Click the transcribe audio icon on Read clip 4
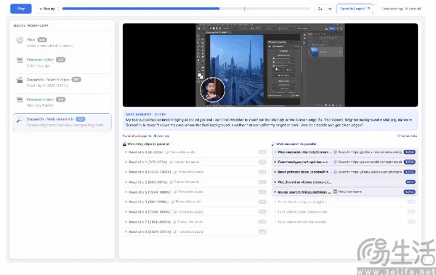Viewport: 436px width, 275px height. pyautogui.click(x=175, y=212)
